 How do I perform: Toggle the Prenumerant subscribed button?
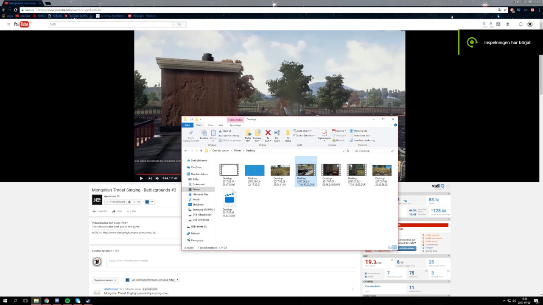pos(115,202)
